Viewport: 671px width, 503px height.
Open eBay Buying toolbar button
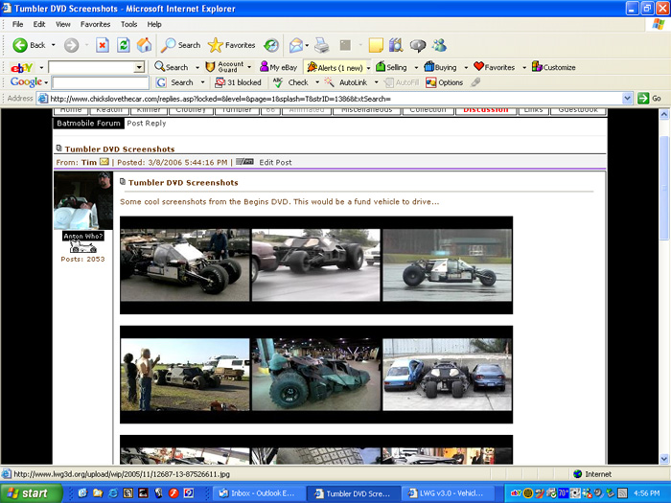(440, 67)
